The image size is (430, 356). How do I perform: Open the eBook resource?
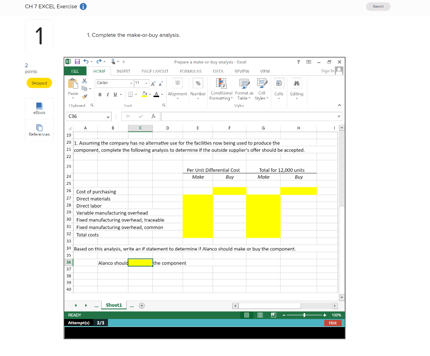(x=39, y=109)
